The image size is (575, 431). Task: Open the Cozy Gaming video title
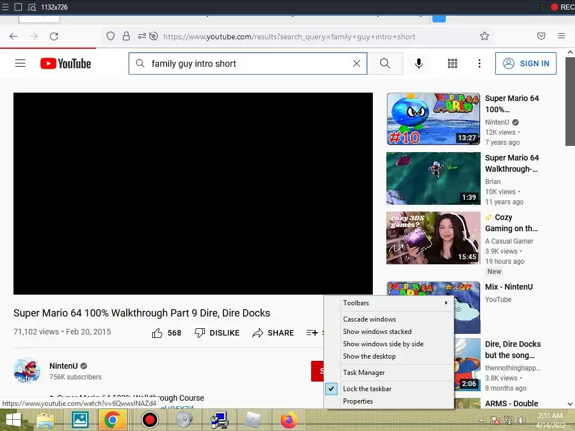click(x=511, y=223)
